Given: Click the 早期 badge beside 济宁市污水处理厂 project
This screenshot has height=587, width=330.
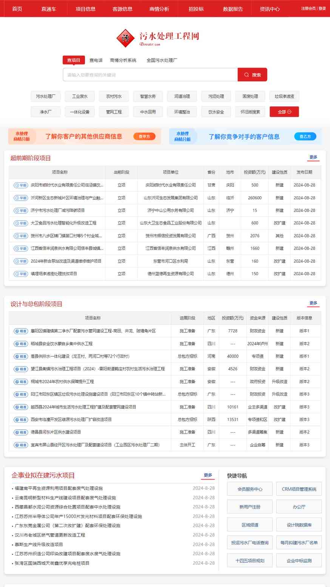Looking at the screenshot, I should (x=21, y=211).
